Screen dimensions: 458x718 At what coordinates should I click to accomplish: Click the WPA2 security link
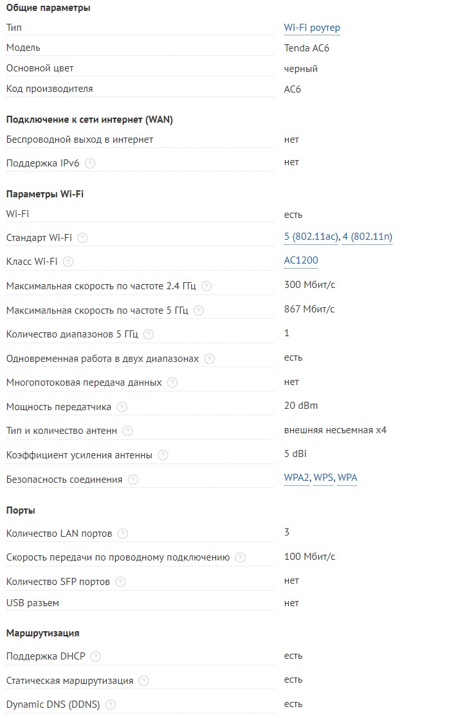point(297,478)
